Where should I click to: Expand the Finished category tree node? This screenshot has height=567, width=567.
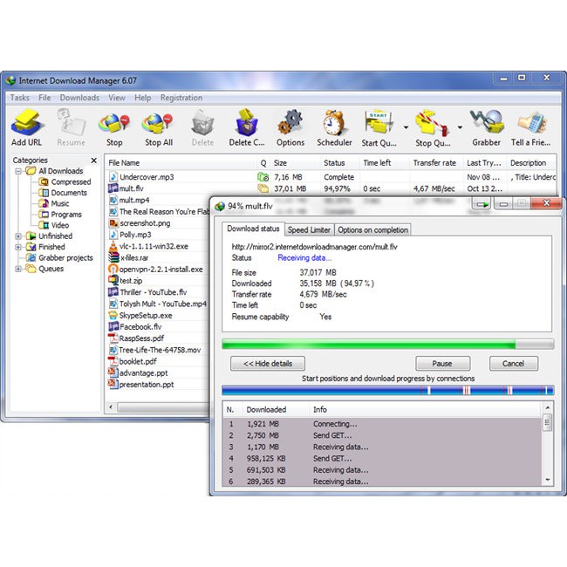click(x=18, y=248)
